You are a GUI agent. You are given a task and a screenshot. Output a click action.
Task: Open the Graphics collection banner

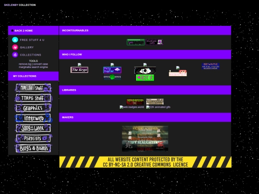point(34,108)
